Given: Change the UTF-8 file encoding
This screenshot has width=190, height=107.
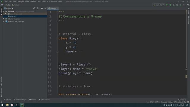Looking at the screenshot, I should coord(157,102).
